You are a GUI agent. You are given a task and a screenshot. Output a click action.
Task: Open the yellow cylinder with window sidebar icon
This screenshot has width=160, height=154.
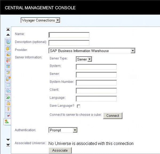click(8, 48)
